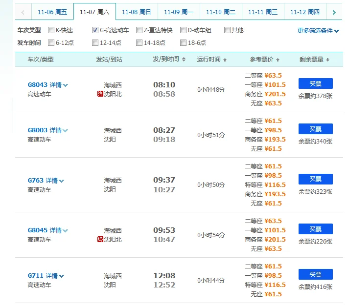Click the red station icon in G8045 row
This screenshot has width=348, height=307.
point(100,240)
